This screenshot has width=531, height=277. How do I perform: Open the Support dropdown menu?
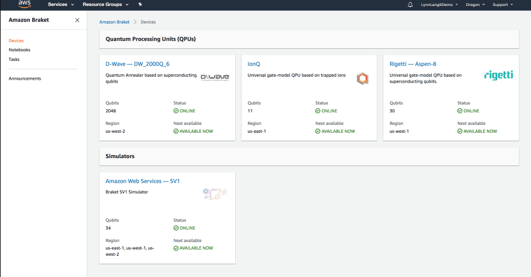pyautogui.click(x=503, y=4)
